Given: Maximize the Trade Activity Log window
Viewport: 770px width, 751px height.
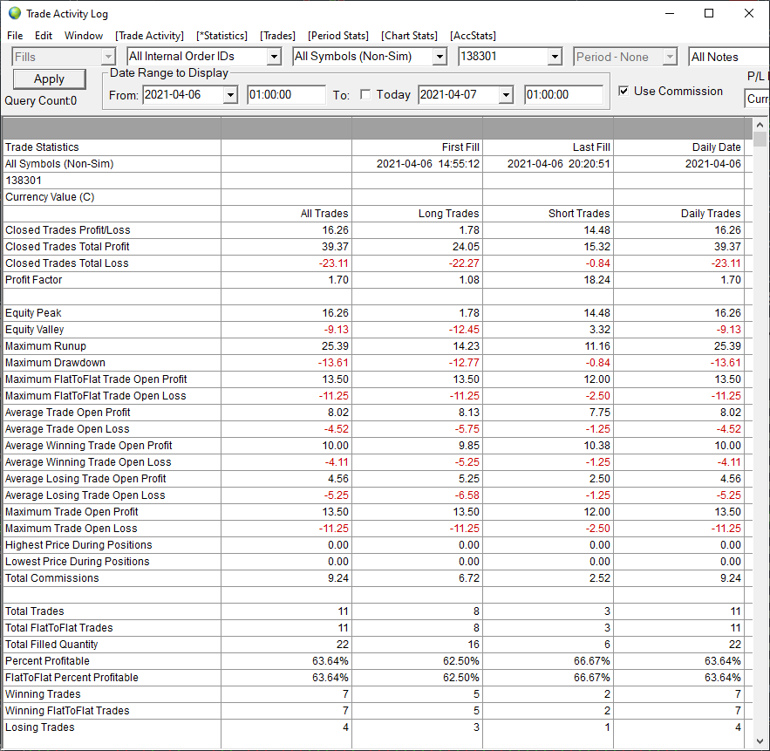Looking at the screenshot, I should click(709, 13).
